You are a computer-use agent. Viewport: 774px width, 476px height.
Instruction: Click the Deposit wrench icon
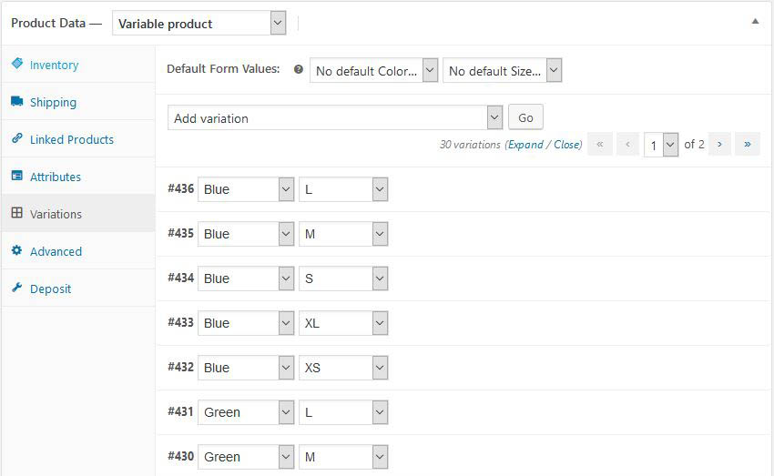17,289
